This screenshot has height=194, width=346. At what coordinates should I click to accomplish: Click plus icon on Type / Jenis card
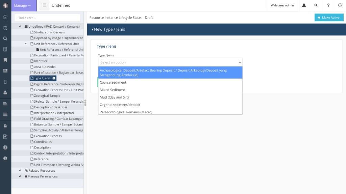54,78
